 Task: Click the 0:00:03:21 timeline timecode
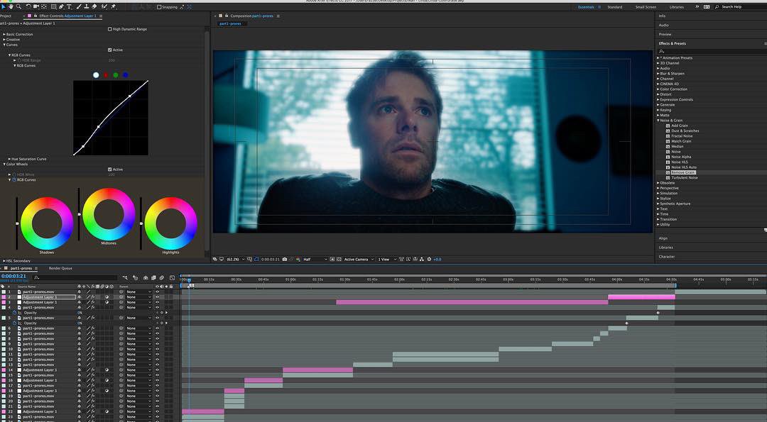point(13,276)
